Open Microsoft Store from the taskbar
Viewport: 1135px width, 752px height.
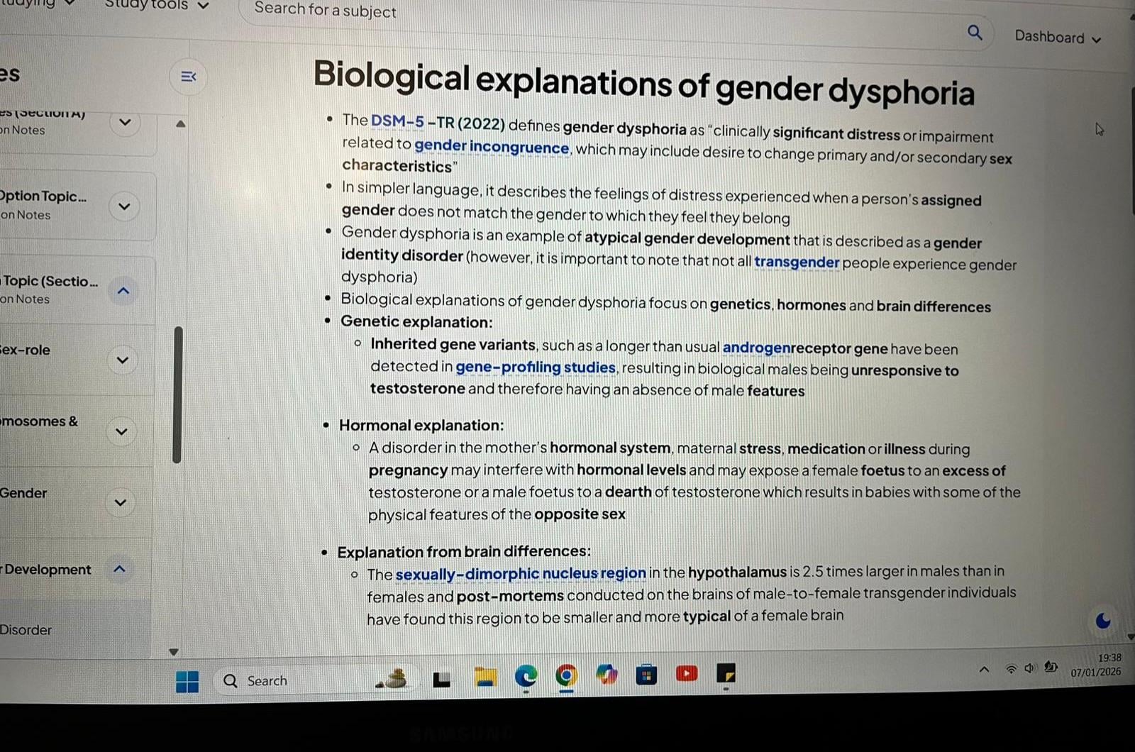pos(646,674)
